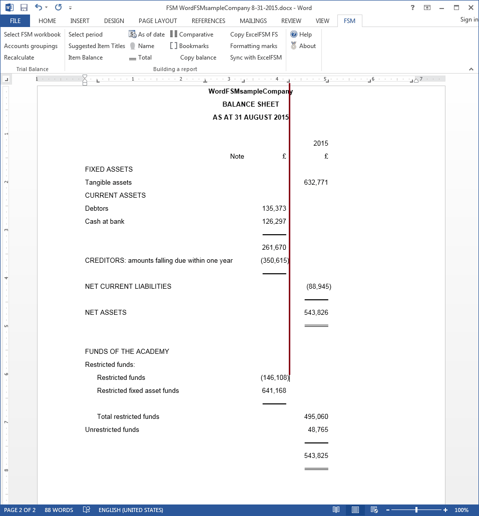Screen dimensions: 479x516
Task: Click Sync with ExcelFSM
Action: pyautogui.click(x=256, y=57)
